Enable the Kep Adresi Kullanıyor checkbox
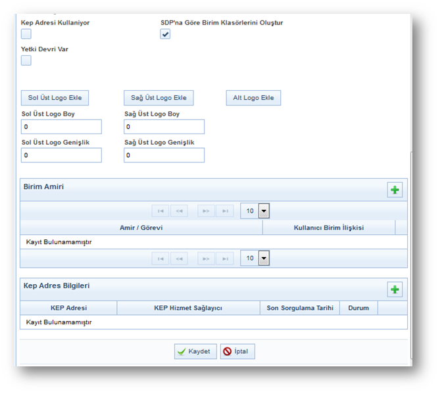This screenshot has height=394, width=440. coord(26,34)
